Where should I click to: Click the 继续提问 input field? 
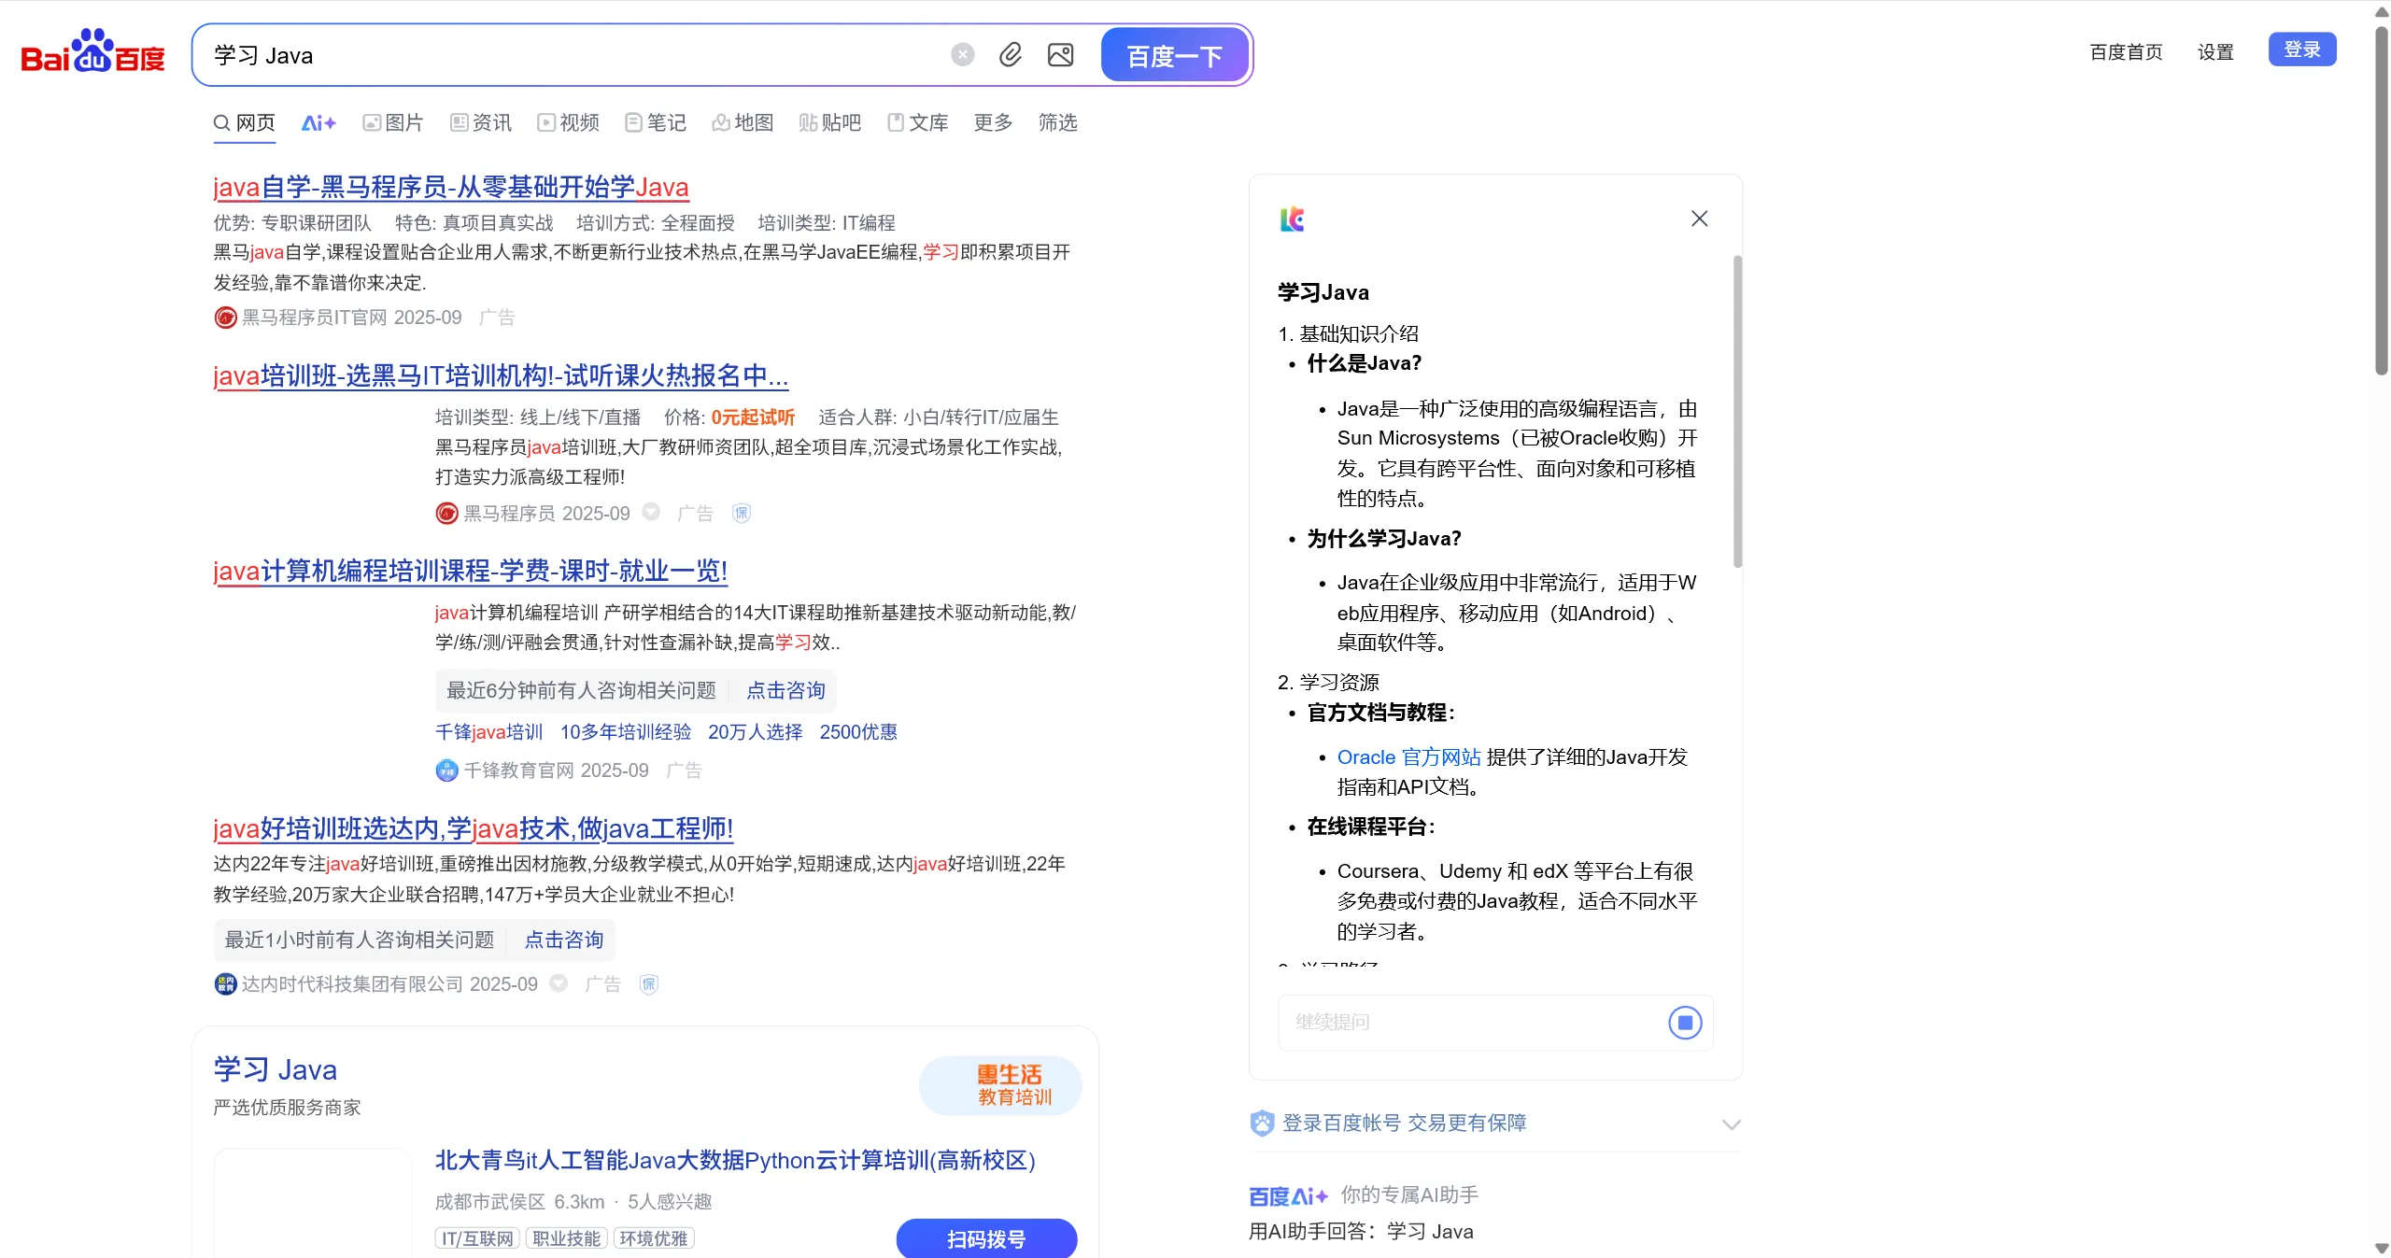point(1473,1023)
